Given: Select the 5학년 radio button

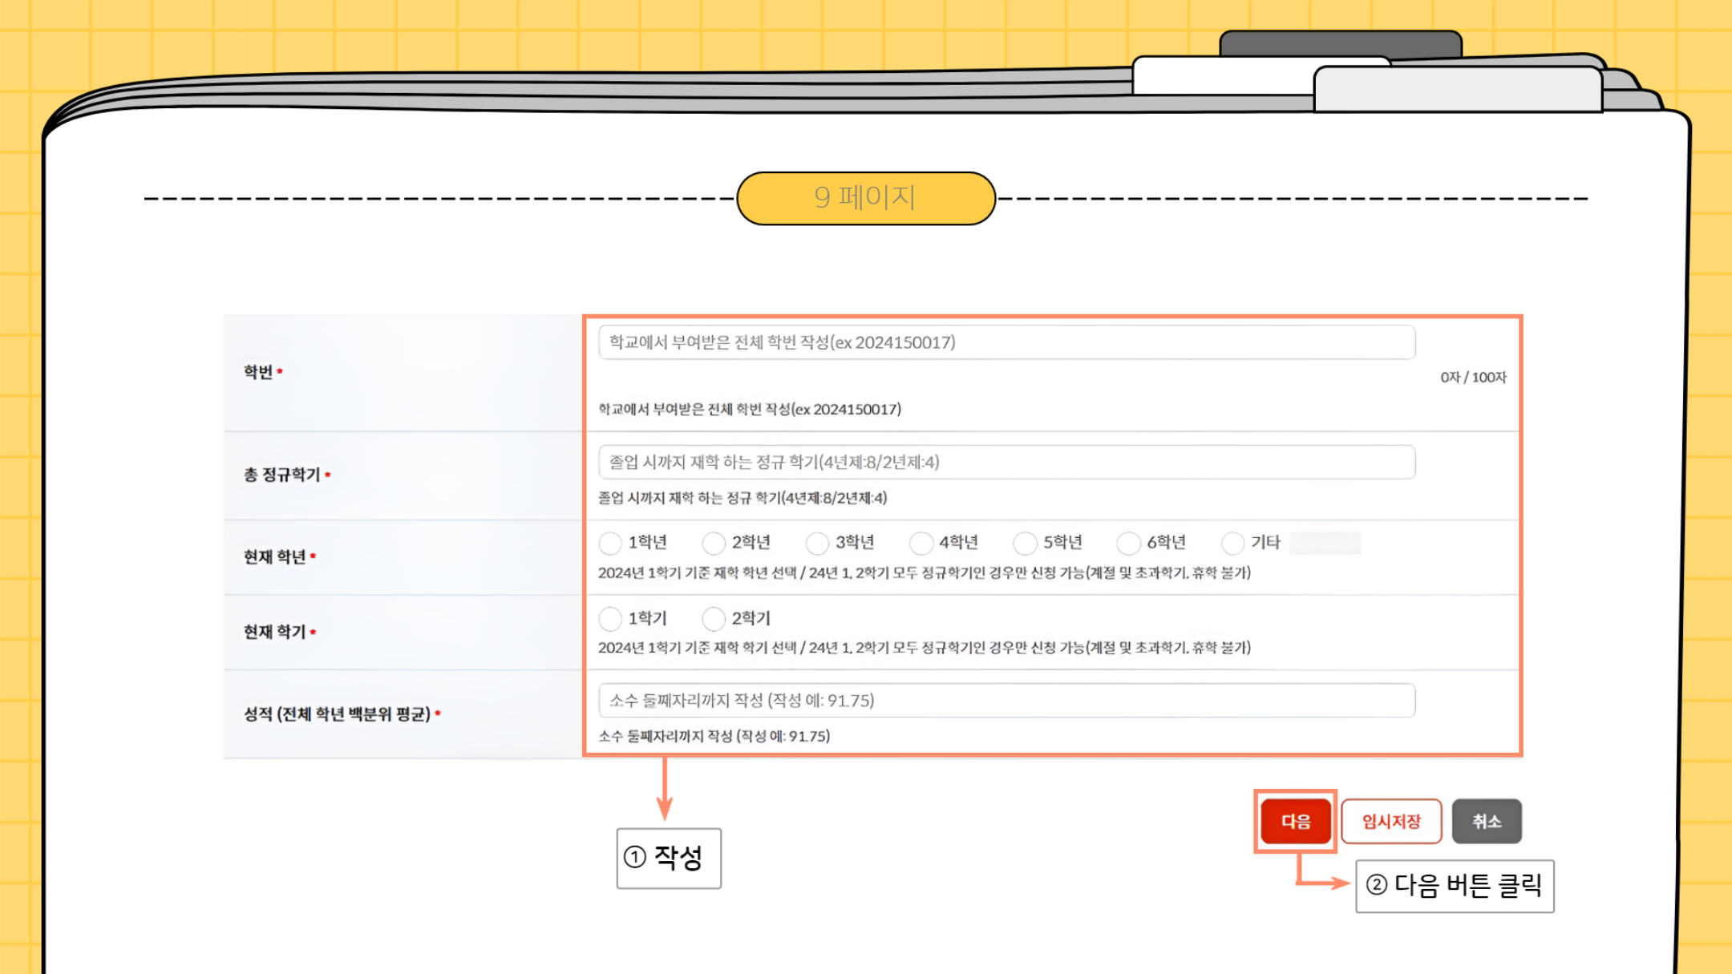Looking at the screenshot, I should [1025, 544].
